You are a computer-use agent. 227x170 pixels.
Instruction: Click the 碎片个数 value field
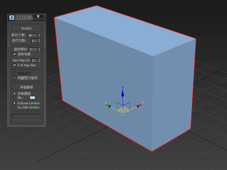click(32, 35)
